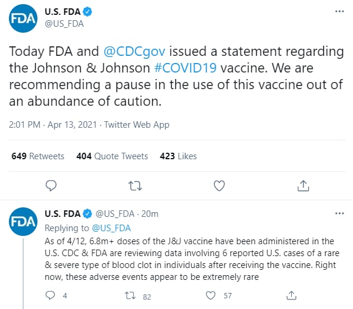
Task: Open FDA profile picture on main tweet
Action: pyautogui.click(x=23, y=18)
